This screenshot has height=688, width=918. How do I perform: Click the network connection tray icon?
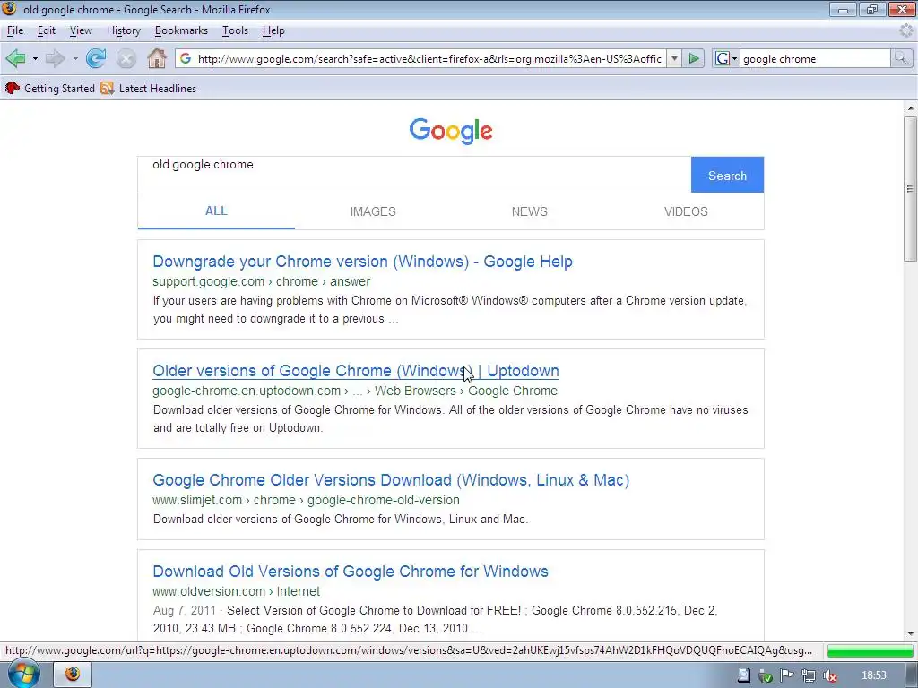coord(809,675)
